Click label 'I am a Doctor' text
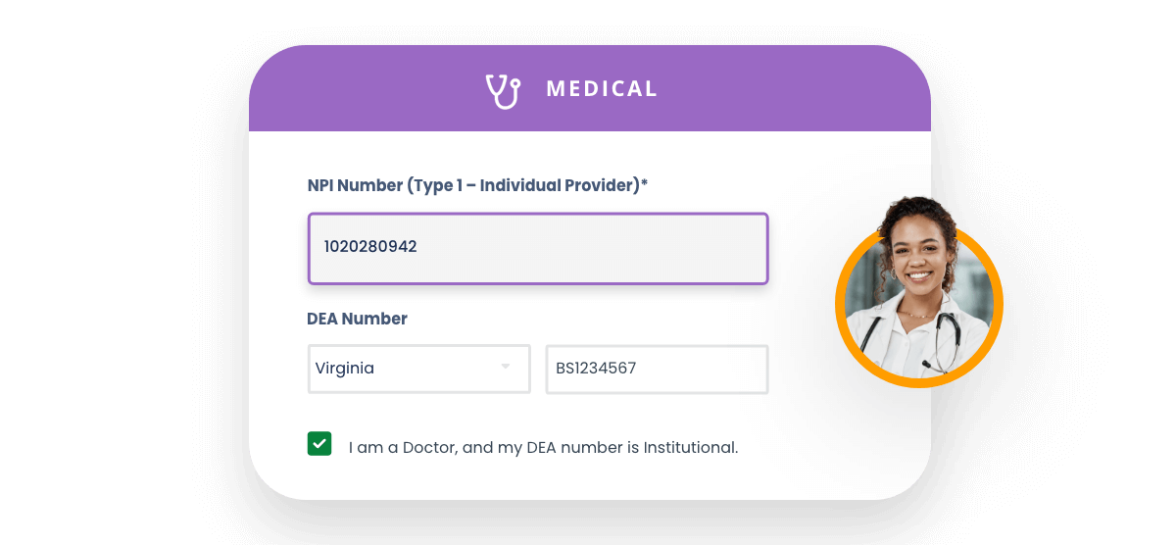1176x545 pixels. (x=402, y=447)
